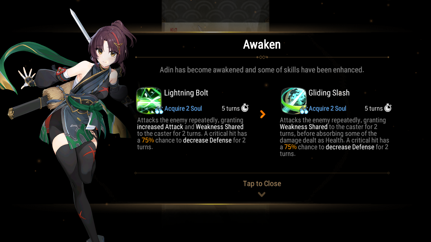
Task: Click the 75% value in the Lightning Bolt description
Action: [x=148, y=140]
